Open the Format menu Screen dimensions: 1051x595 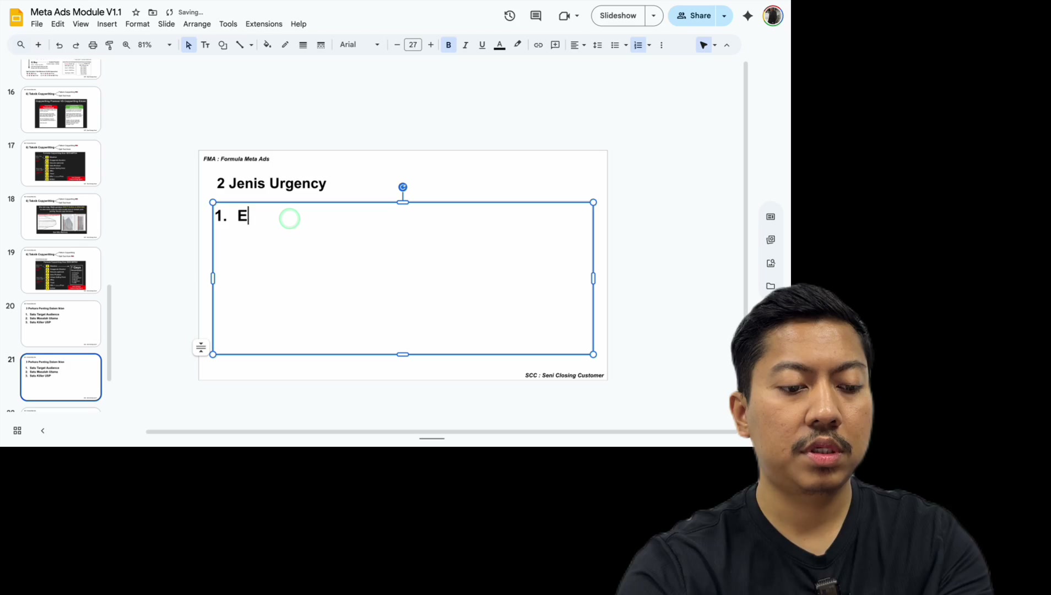[x=137, y=24]
